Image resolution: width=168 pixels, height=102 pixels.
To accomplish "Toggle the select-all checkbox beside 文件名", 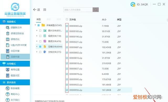I will (67, 19).
